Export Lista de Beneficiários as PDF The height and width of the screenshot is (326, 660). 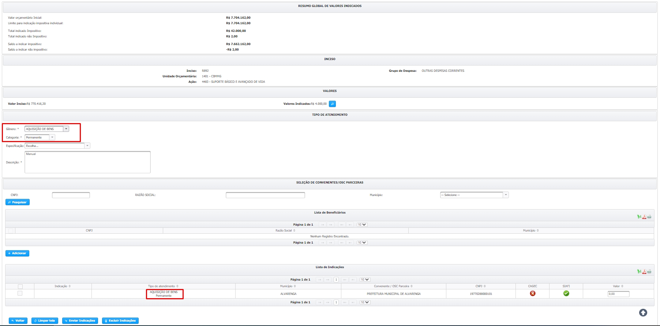tap(644, 217)
